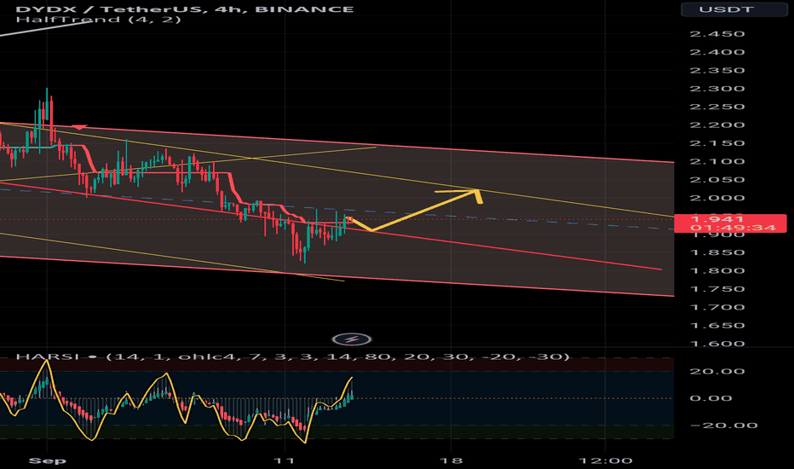This screenshot has height=469, width=794.
Task: Click the 1.700 price scale label
Action: (x=717, y=307)
